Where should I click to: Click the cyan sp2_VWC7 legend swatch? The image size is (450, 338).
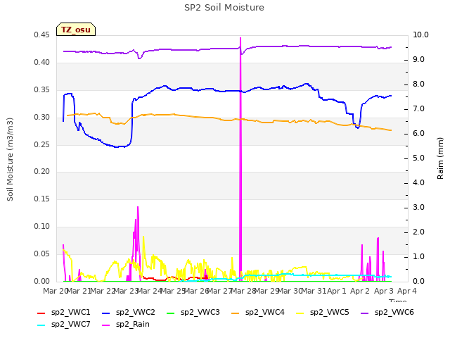pyautogui.click(x=41, y=325)
